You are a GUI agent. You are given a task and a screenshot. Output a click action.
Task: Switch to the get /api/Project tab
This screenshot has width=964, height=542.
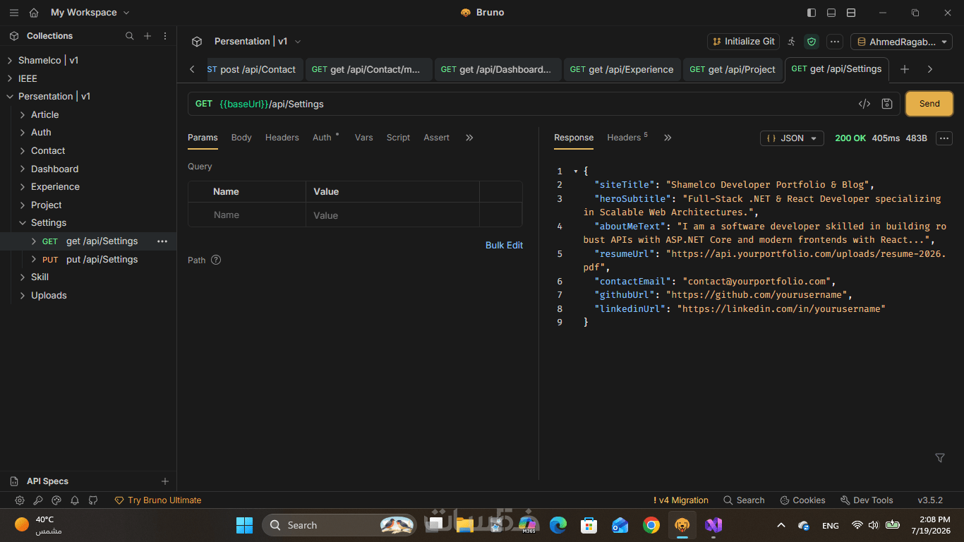tap(733, 69)
